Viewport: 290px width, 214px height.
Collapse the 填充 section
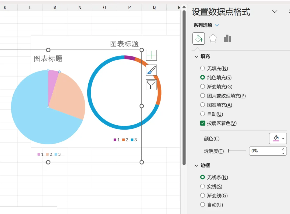point(196,57)
